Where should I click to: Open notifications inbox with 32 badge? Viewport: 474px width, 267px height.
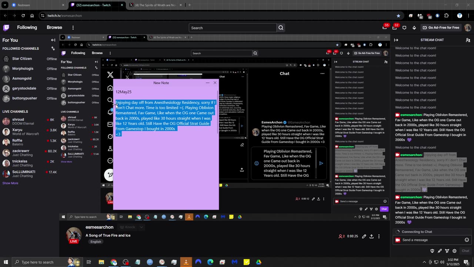395,27
